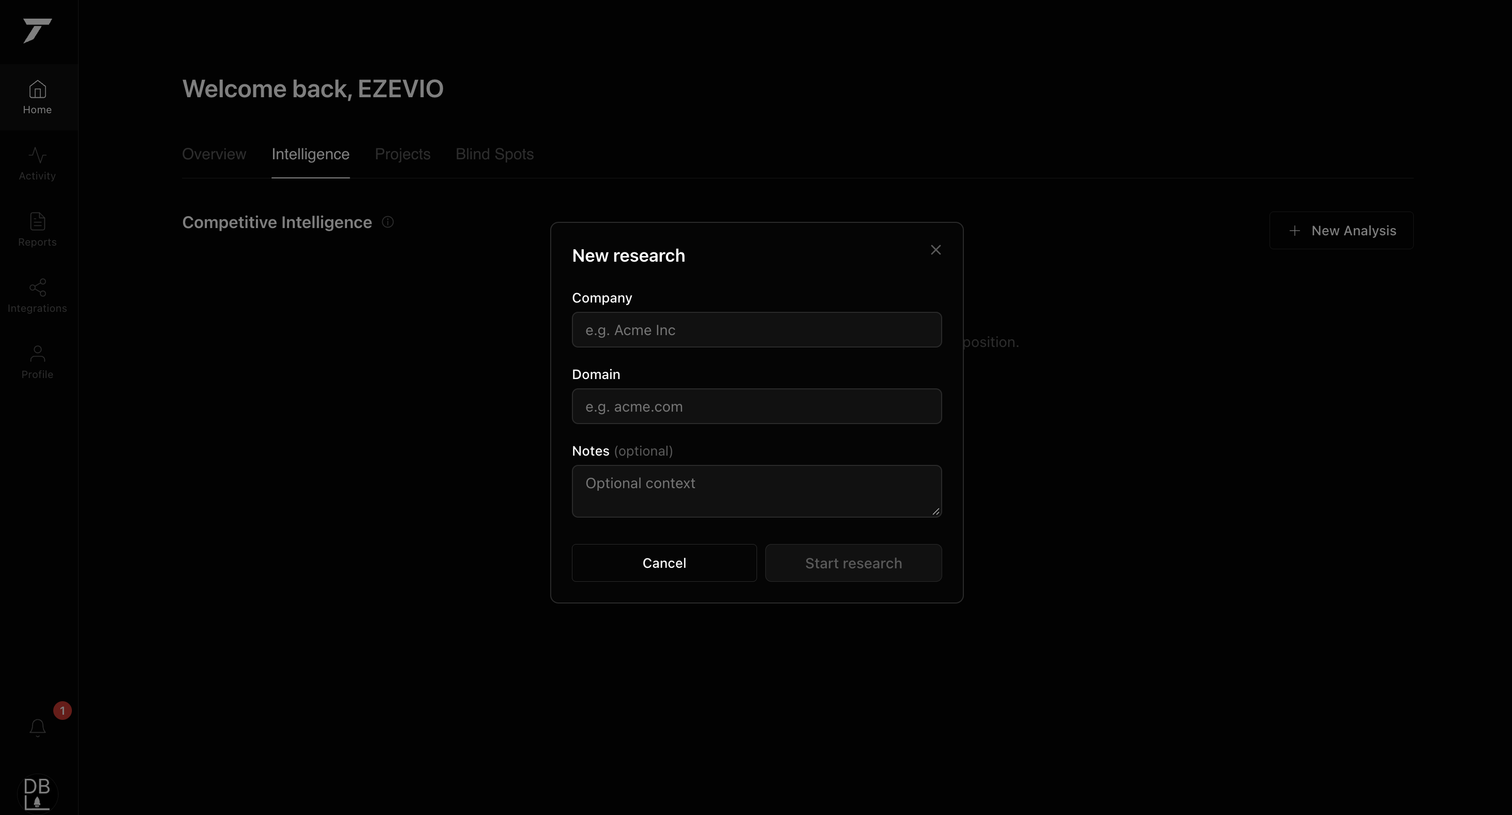Screen dimensions: 1512x815
Task: Go to Reports in sidebar
Action: pos(38,230)
